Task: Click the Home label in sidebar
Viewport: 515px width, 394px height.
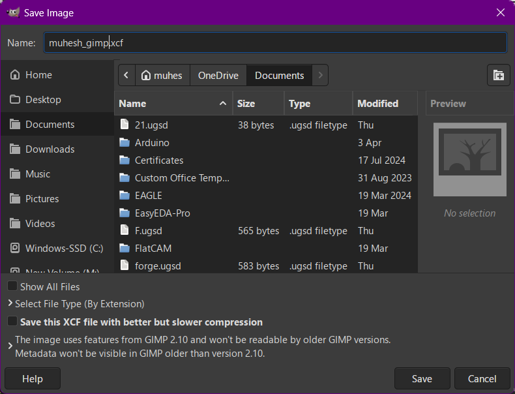Action: coord(38,75)
